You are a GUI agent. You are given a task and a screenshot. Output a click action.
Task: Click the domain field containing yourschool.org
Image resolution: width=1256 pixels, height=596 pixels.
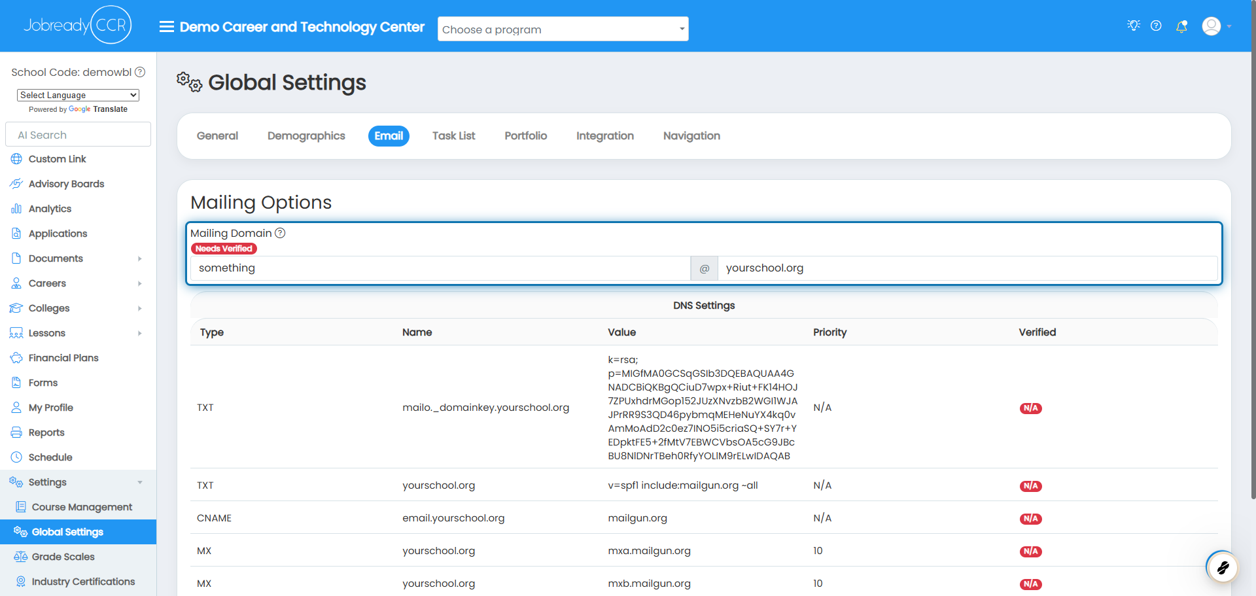coord(968,268)
